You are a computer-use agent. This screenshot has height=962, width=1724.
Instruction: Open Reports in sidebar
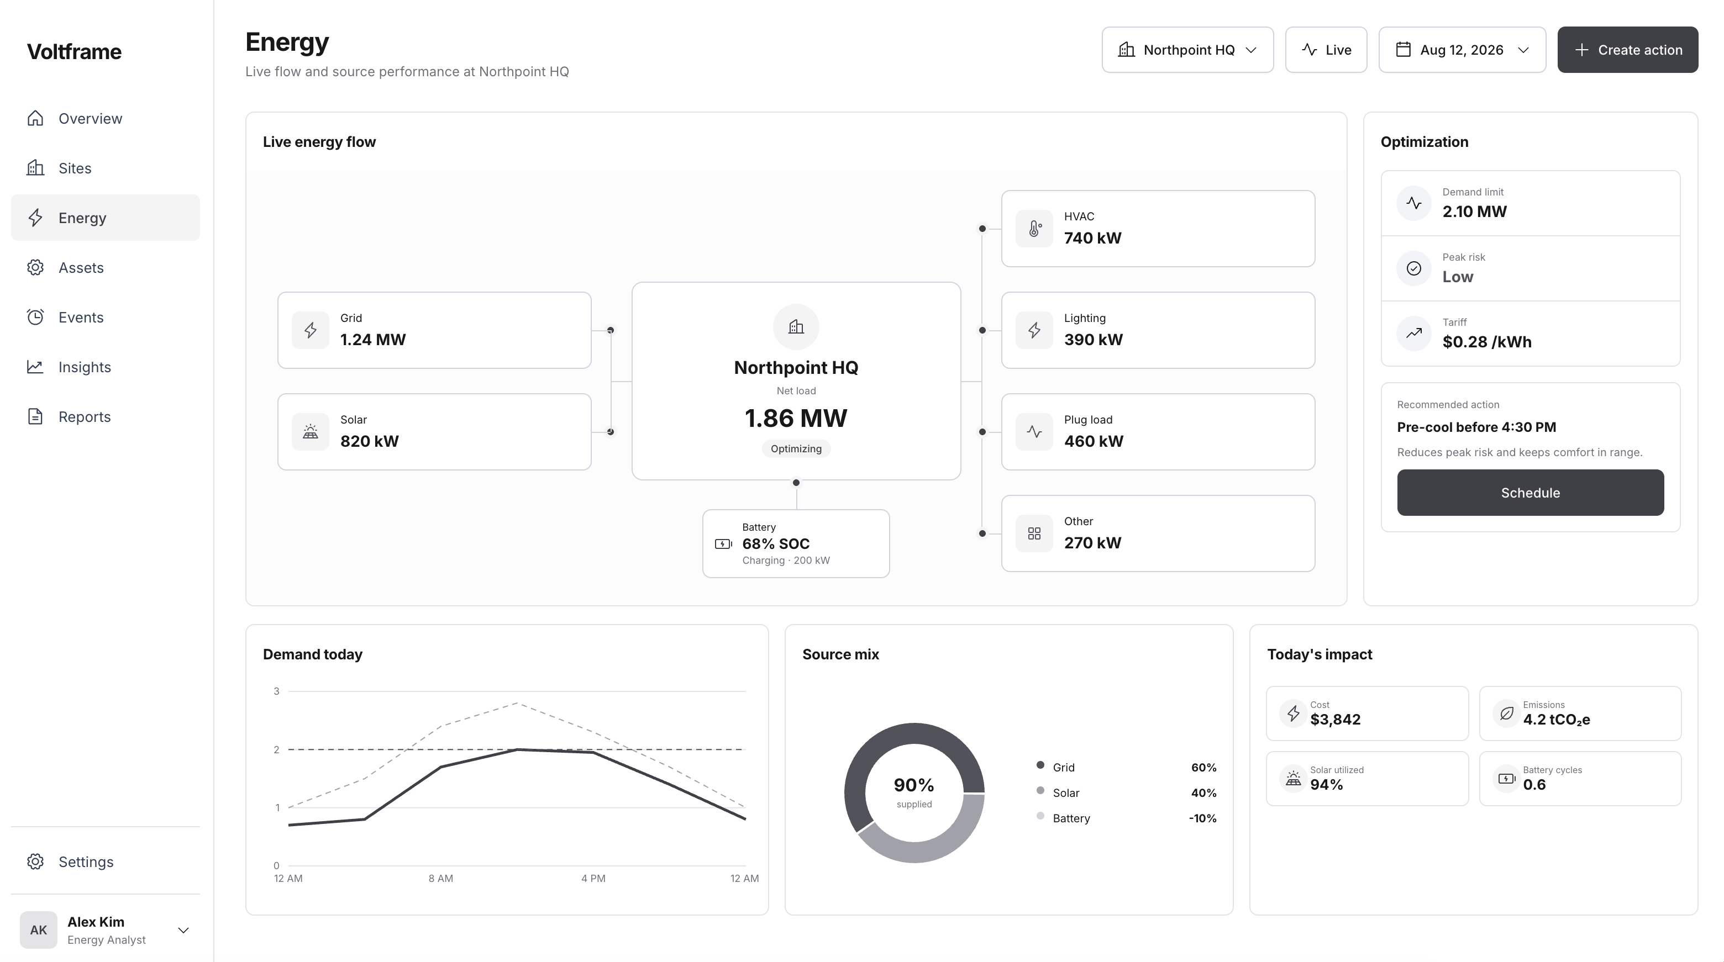105,417
